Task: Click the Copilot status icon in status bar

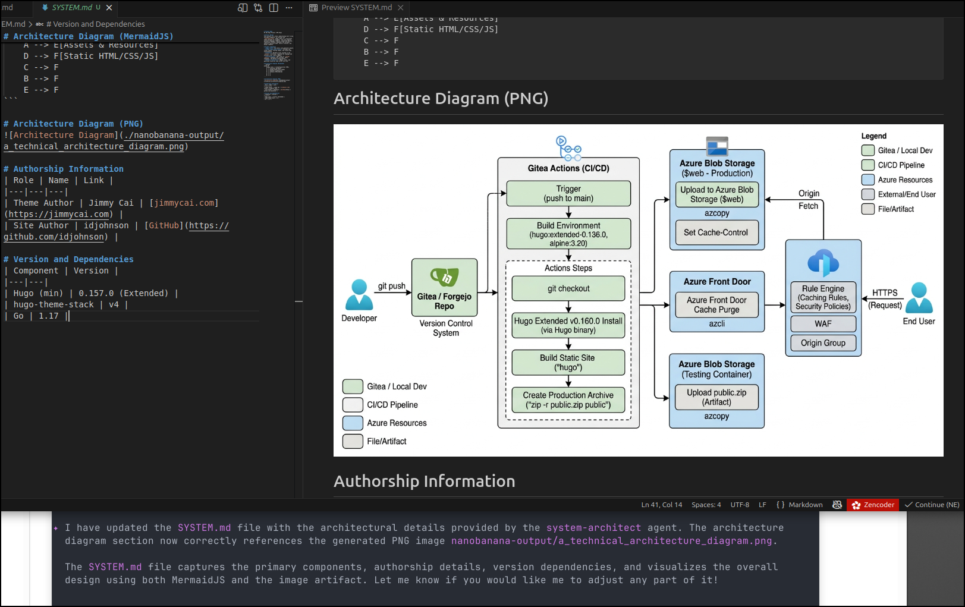Action: point(837,505)
